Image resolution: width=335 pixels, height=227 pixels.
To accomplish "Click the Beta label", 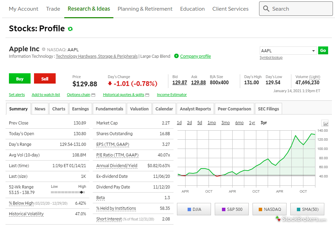I will (100, 198).
